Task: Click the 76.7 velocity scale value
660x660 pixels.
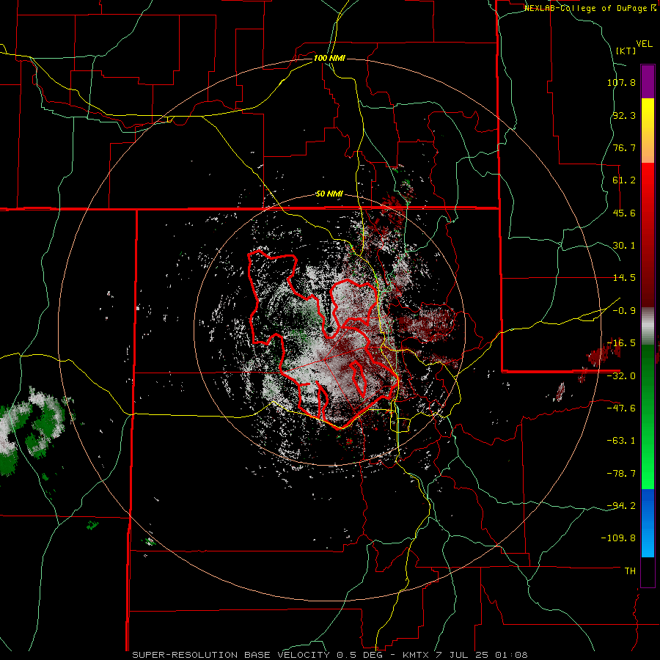Action: 624,147
